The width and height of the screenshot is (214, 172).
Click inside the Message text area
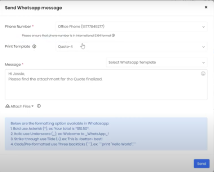tap(106, 84)
